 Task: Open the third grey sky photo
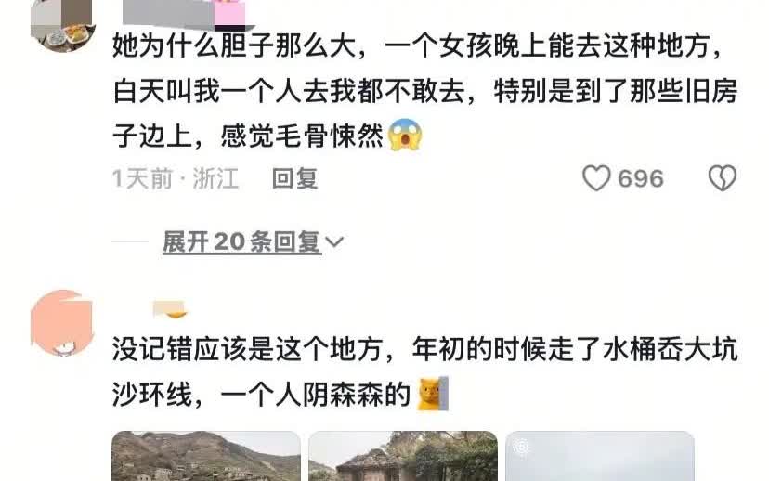tap(600, 456)
